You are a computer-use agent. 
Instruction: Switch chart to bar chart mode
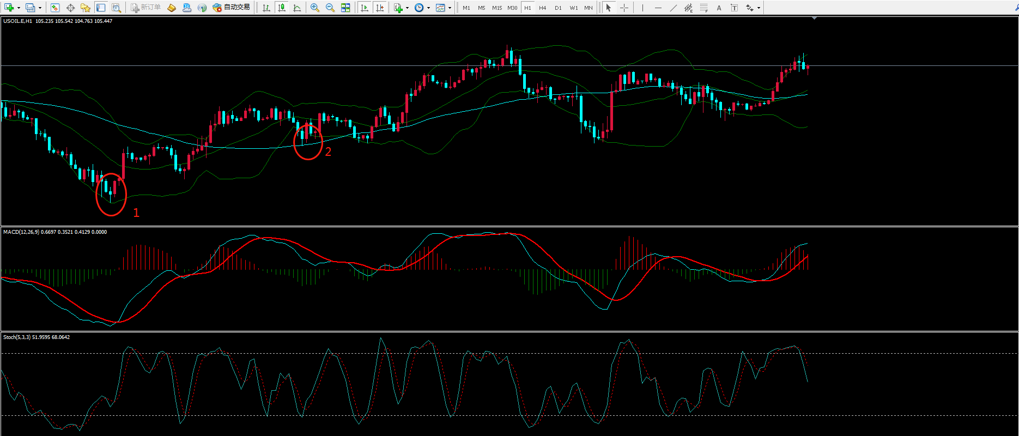[x=266, y=8]
